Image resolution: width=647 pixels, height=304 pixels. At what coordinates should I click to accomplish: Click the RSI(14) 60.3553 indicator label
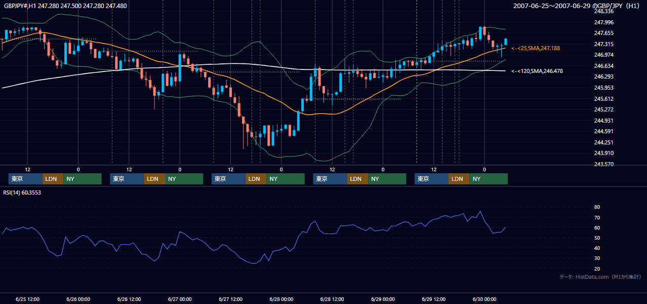pos(22,193)
